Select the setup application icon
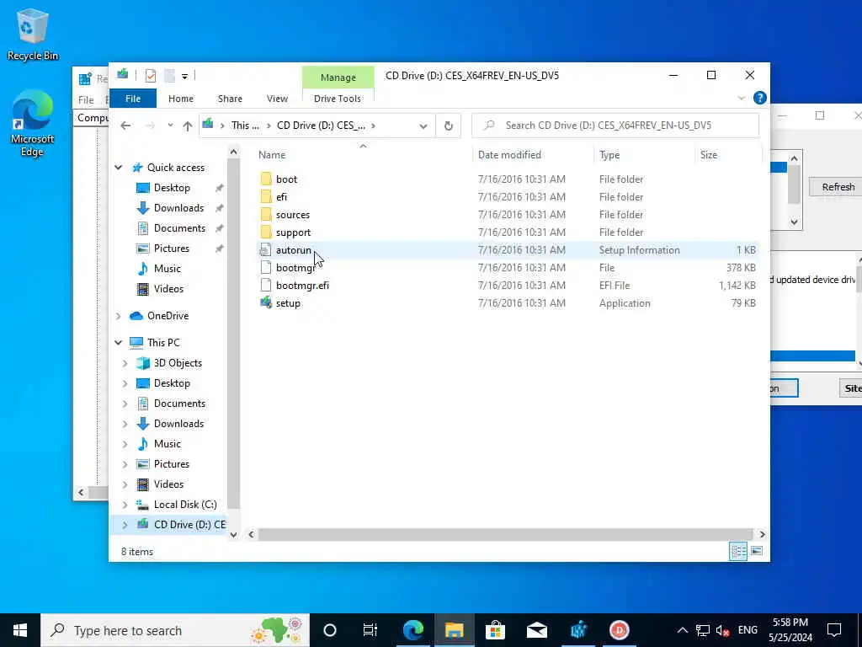 pos(266,302)
